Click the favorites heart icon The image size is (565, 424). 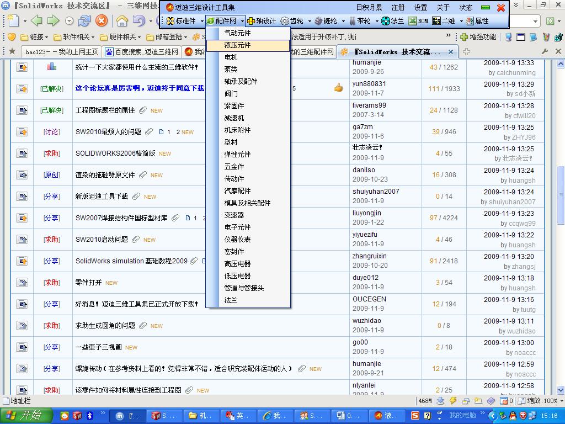click(x=12, y=37)
